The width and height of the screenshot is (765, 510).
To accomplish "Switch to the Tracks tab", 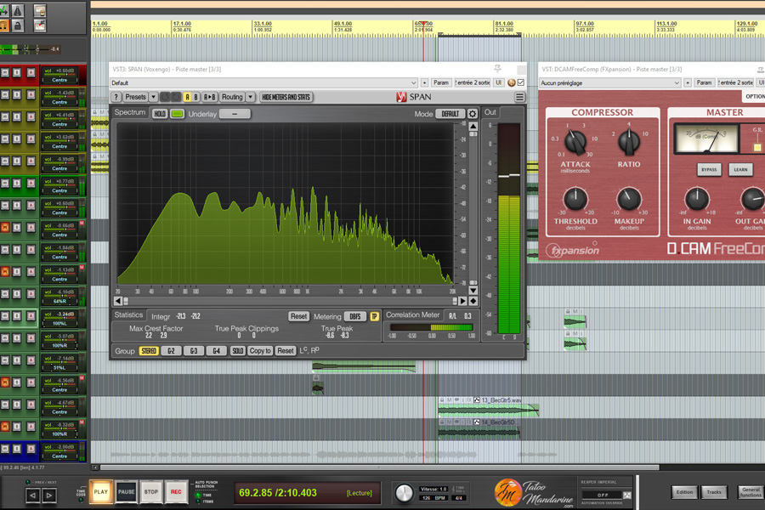I will click(x=714, y=492).
